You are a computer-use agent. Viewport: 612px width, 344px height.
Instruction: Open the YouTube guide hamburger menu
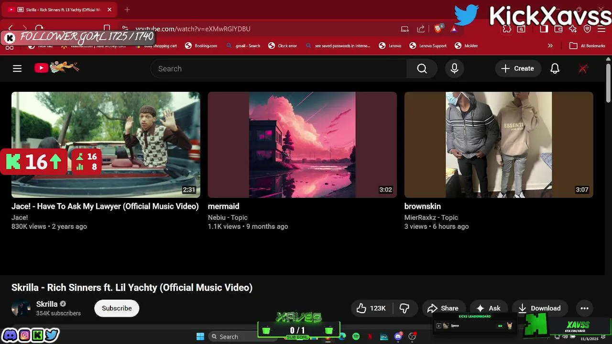(x=17, y=68)
